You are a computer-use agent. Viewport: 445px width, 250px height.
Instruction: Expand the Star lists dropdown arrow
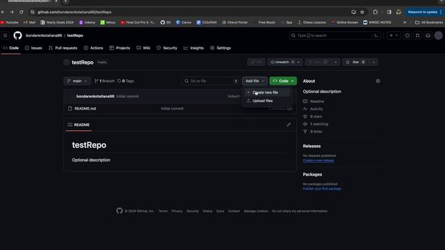coord(373,62)
